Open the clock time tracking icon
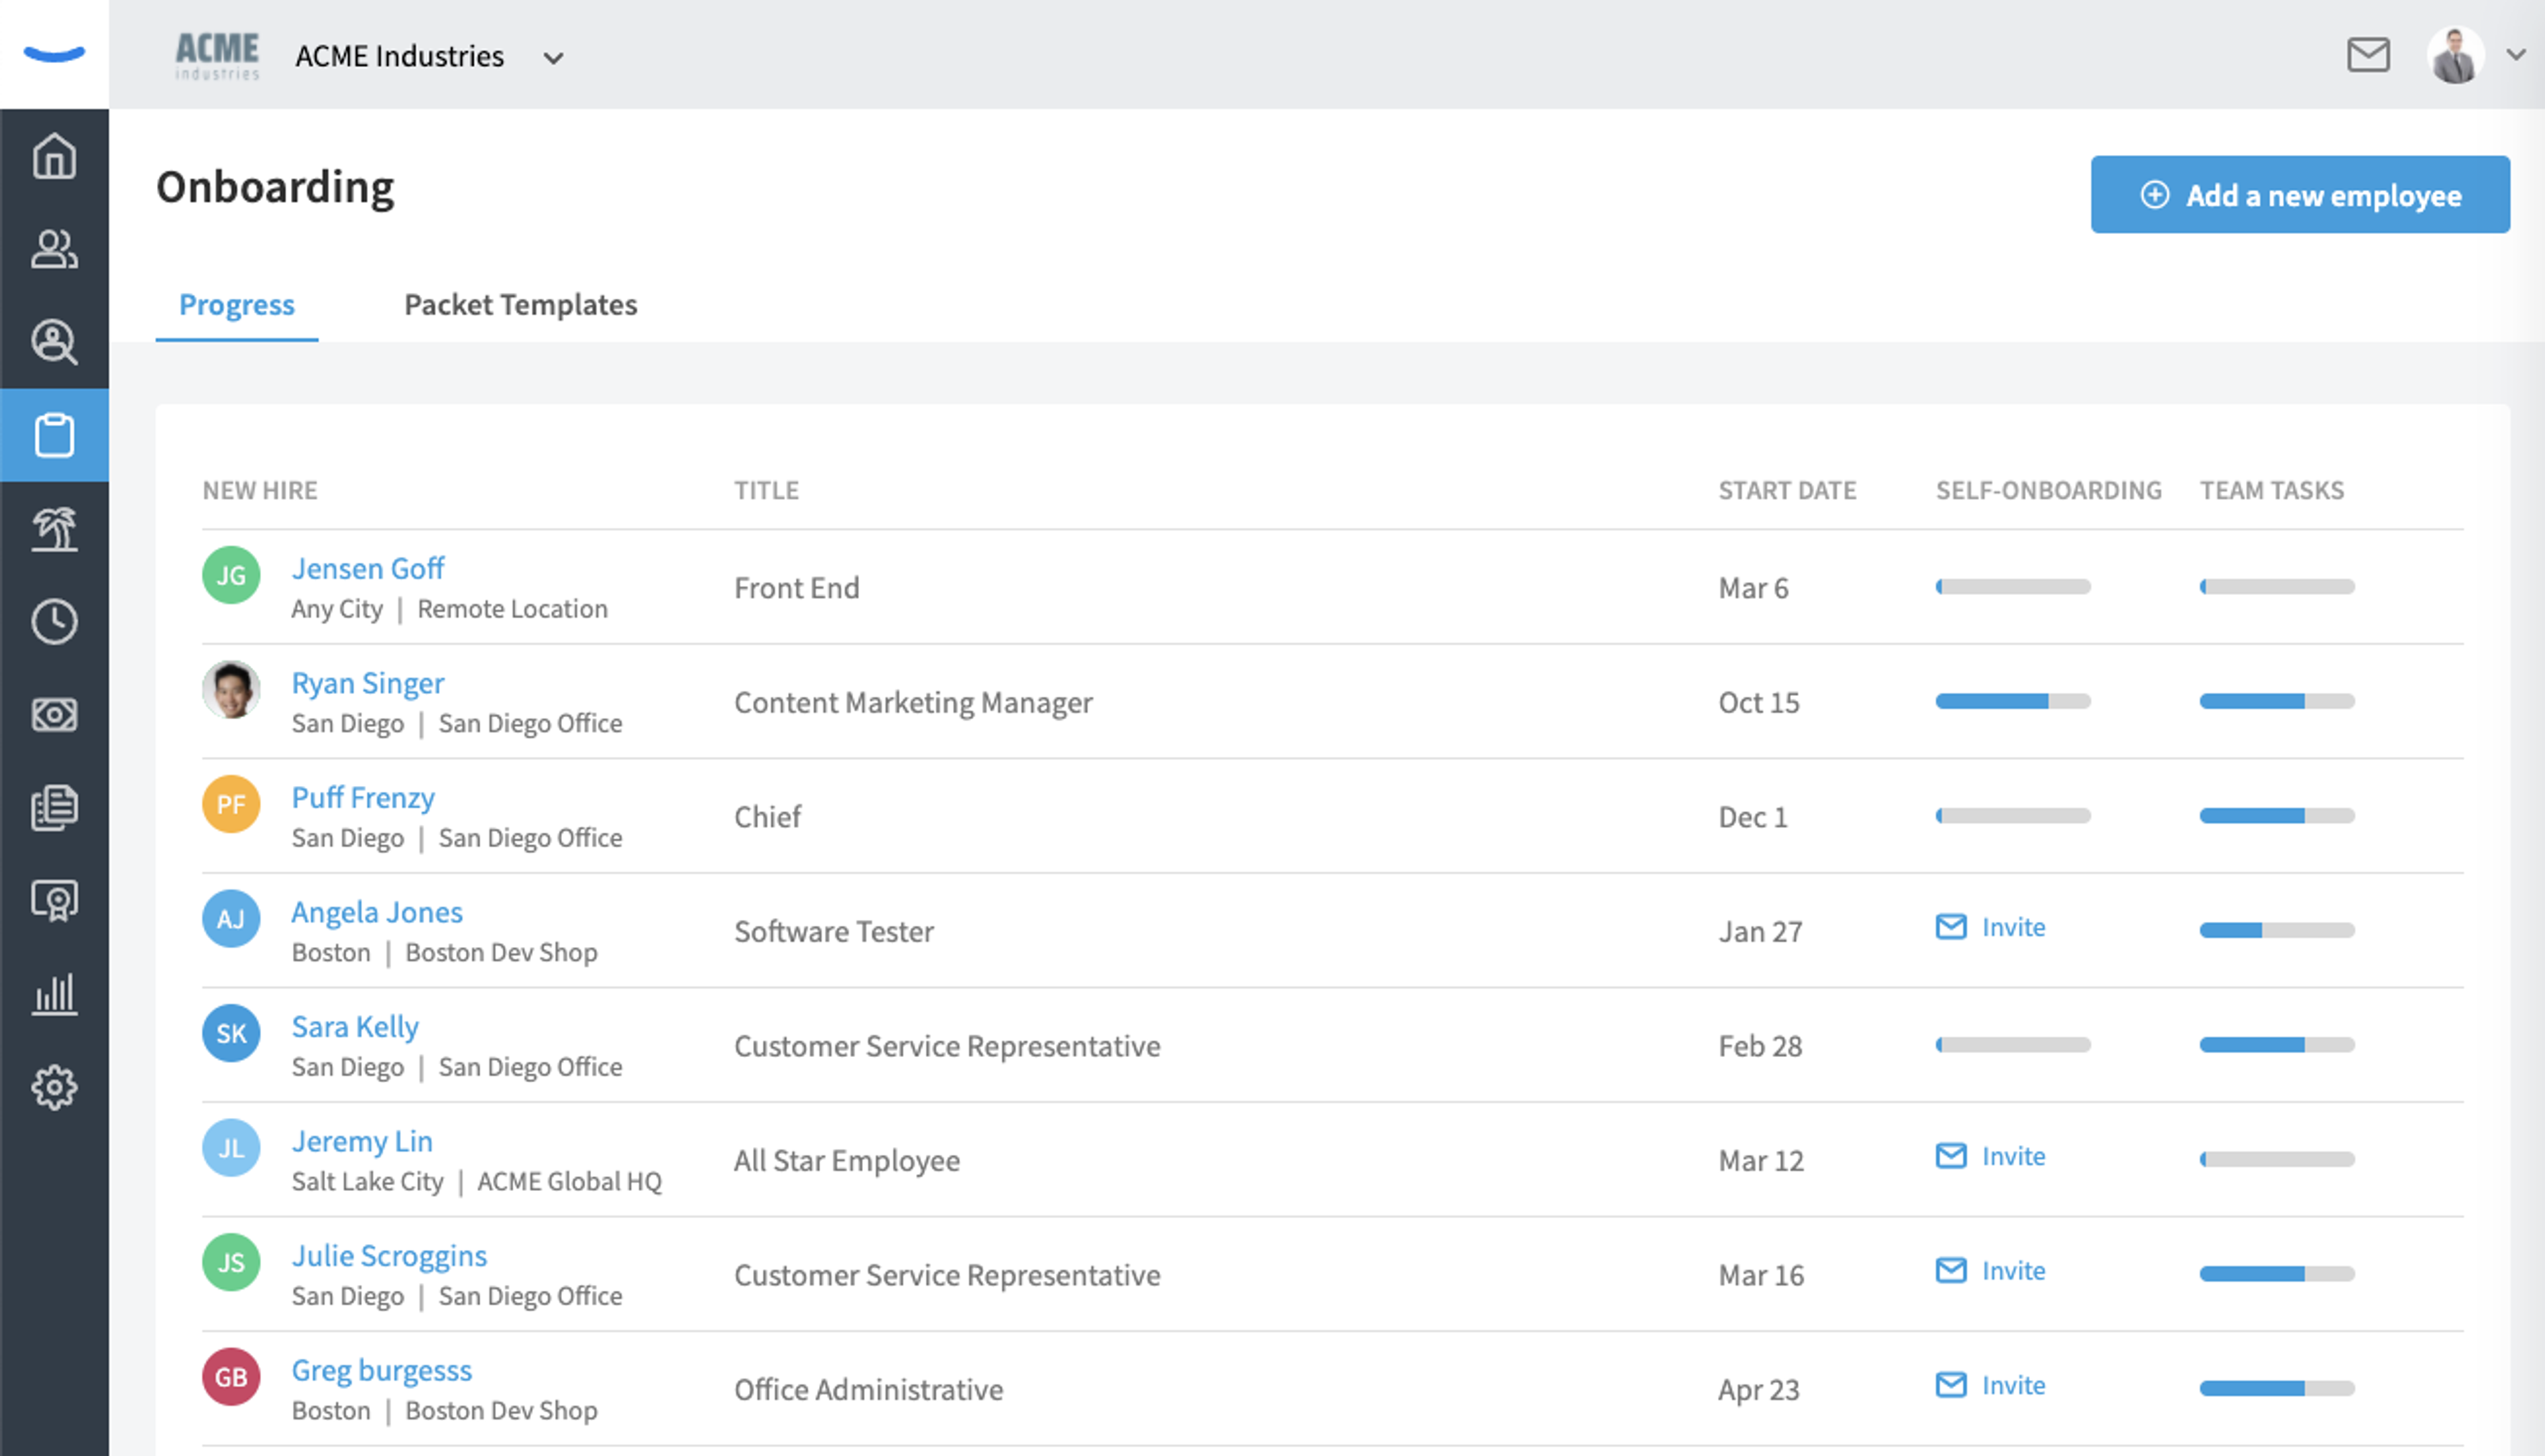2545x1456 pixels. coord(54,621)
